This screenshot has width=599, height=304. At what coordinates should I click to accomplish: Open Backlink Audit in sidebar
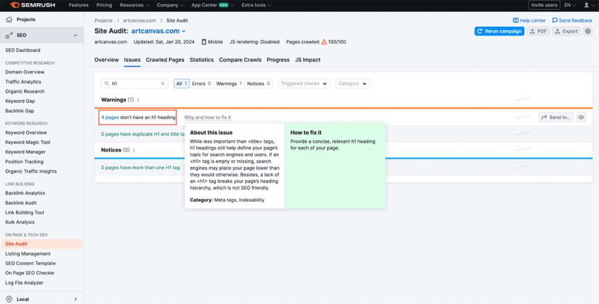tap(21, 202)
